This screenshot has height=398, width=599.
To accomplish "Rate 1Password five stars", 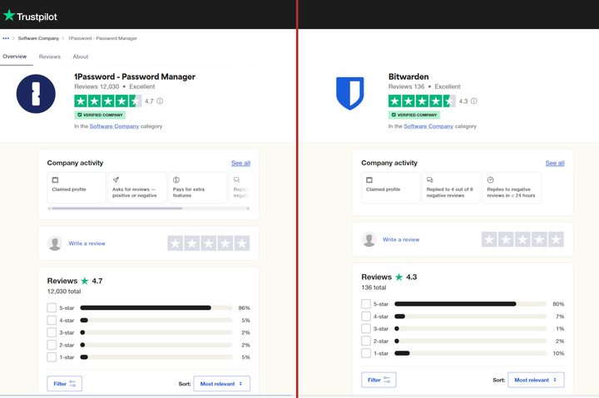I will [x=242, y=243].
